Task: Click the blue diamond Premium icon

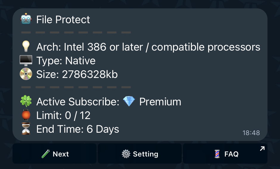Action: click(129, 101)
